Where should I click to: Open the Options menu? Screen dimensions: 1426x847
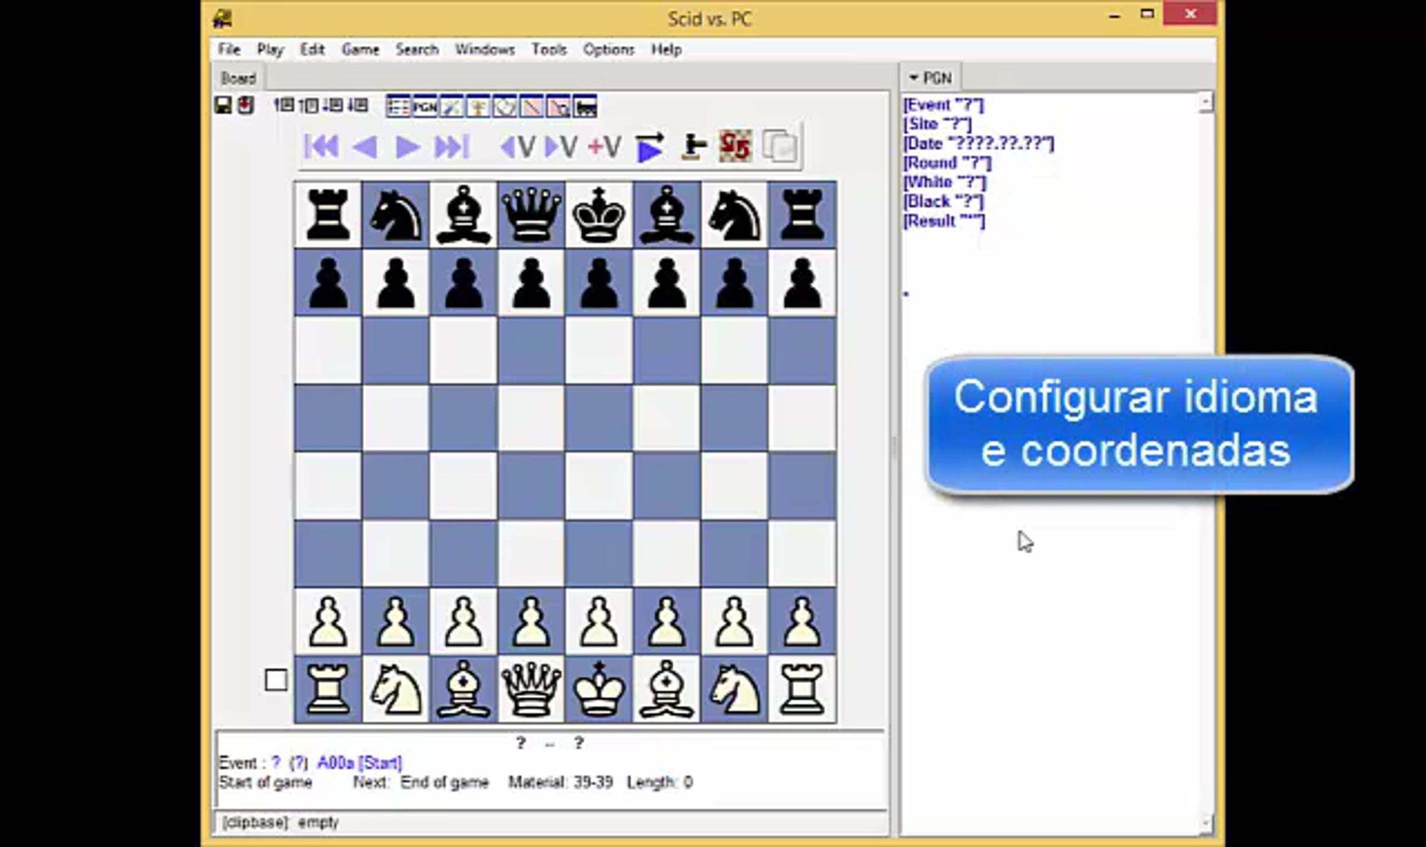(608, 49)
